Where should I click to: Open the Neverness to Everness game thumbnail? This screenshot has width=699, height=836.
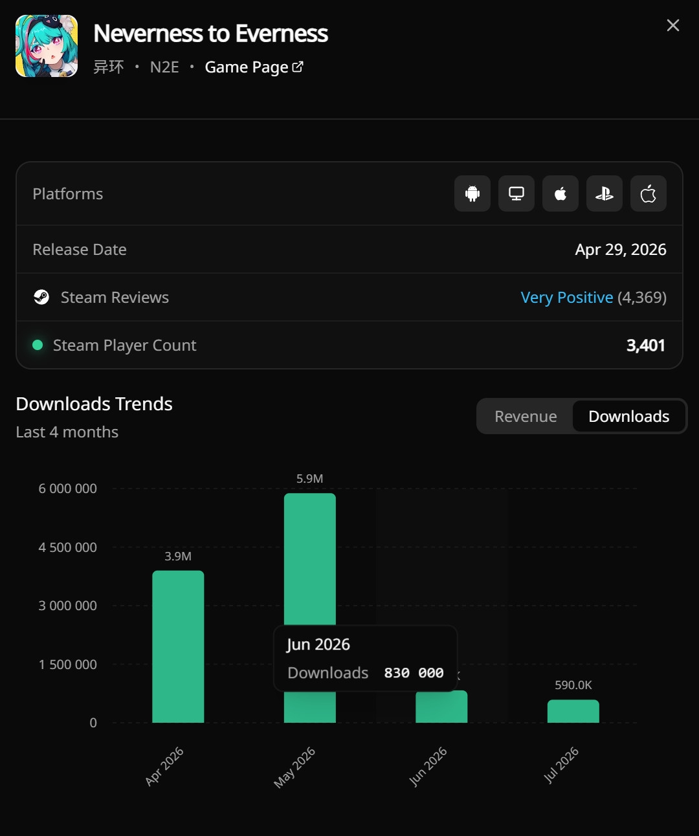[47, 46]
